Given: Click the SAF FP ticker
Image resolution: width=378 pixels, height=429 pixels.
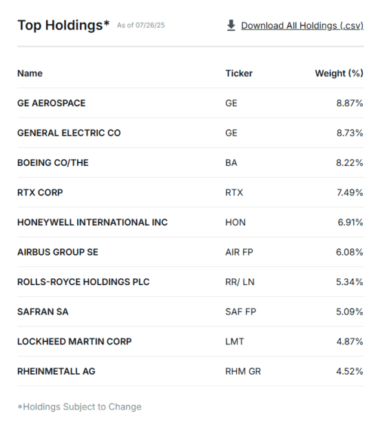Looking at the screenshot, I should pyautogui.click(x=241, y=312).
